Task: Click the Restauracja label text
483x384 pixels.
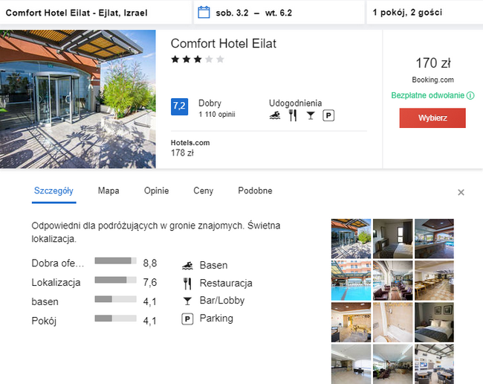Action: (226, 283)
